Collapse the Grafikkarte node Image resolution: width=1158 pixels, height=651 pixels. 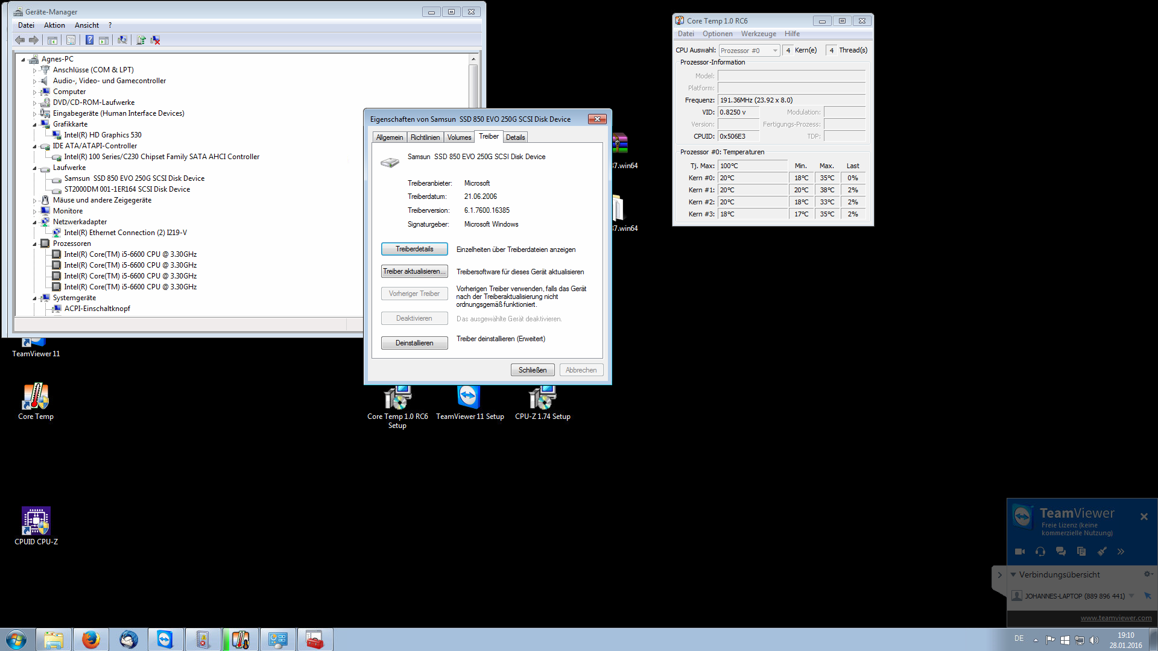(34, 124)
